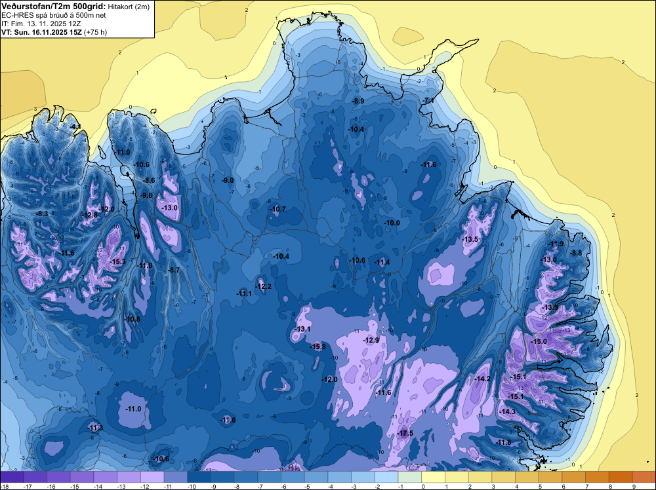The width and height of the screenshot is (656, 490).
Task: Click the -11.4 temperature label
Action: pos(382,262)
